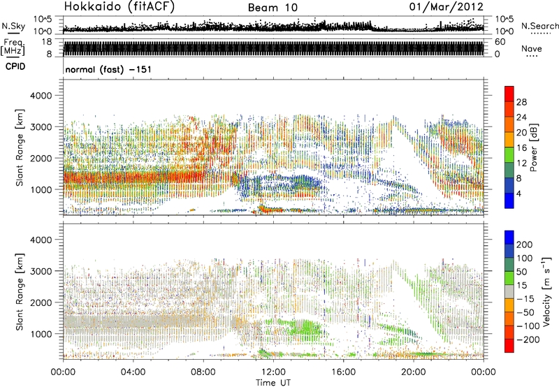Image resolution: width=559 pixels, height=387 pixels.
Task: Click the power panel '3000' range tick label
Action: tap(41, 127)
